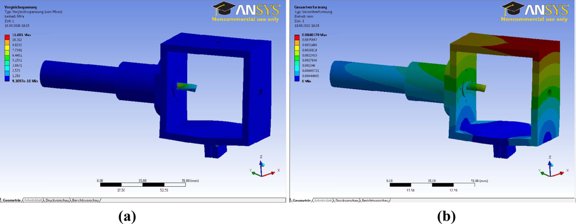Switch to Druckvorschau tab in deformation view
The height and width of the screenshot is (224, 576).
[x=347, y=200]
